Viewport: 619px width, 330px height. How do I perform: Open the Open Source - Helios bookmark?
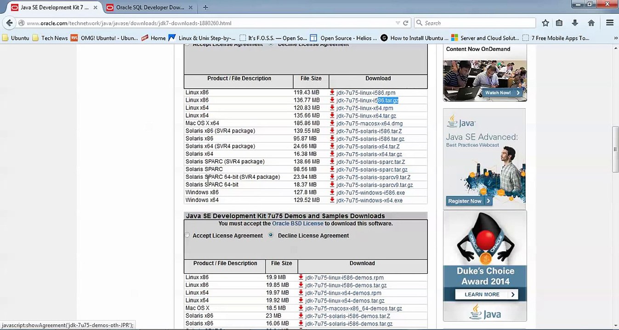tap(344, 38)
